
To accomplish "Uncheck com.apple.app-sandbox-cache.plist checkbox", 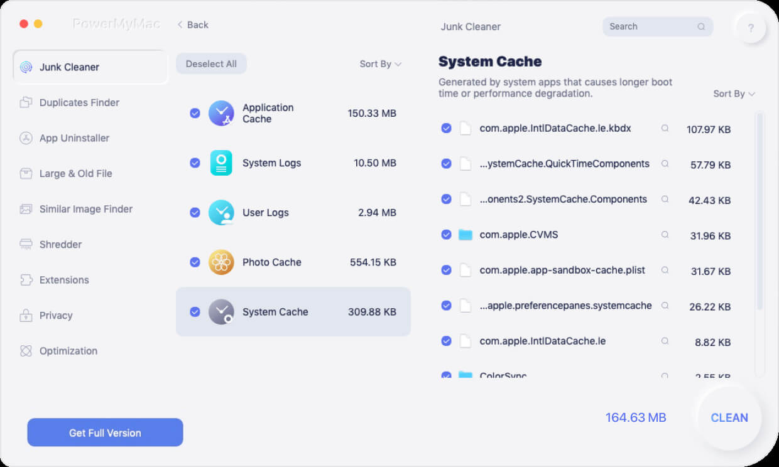I will (x=446, y=270).
